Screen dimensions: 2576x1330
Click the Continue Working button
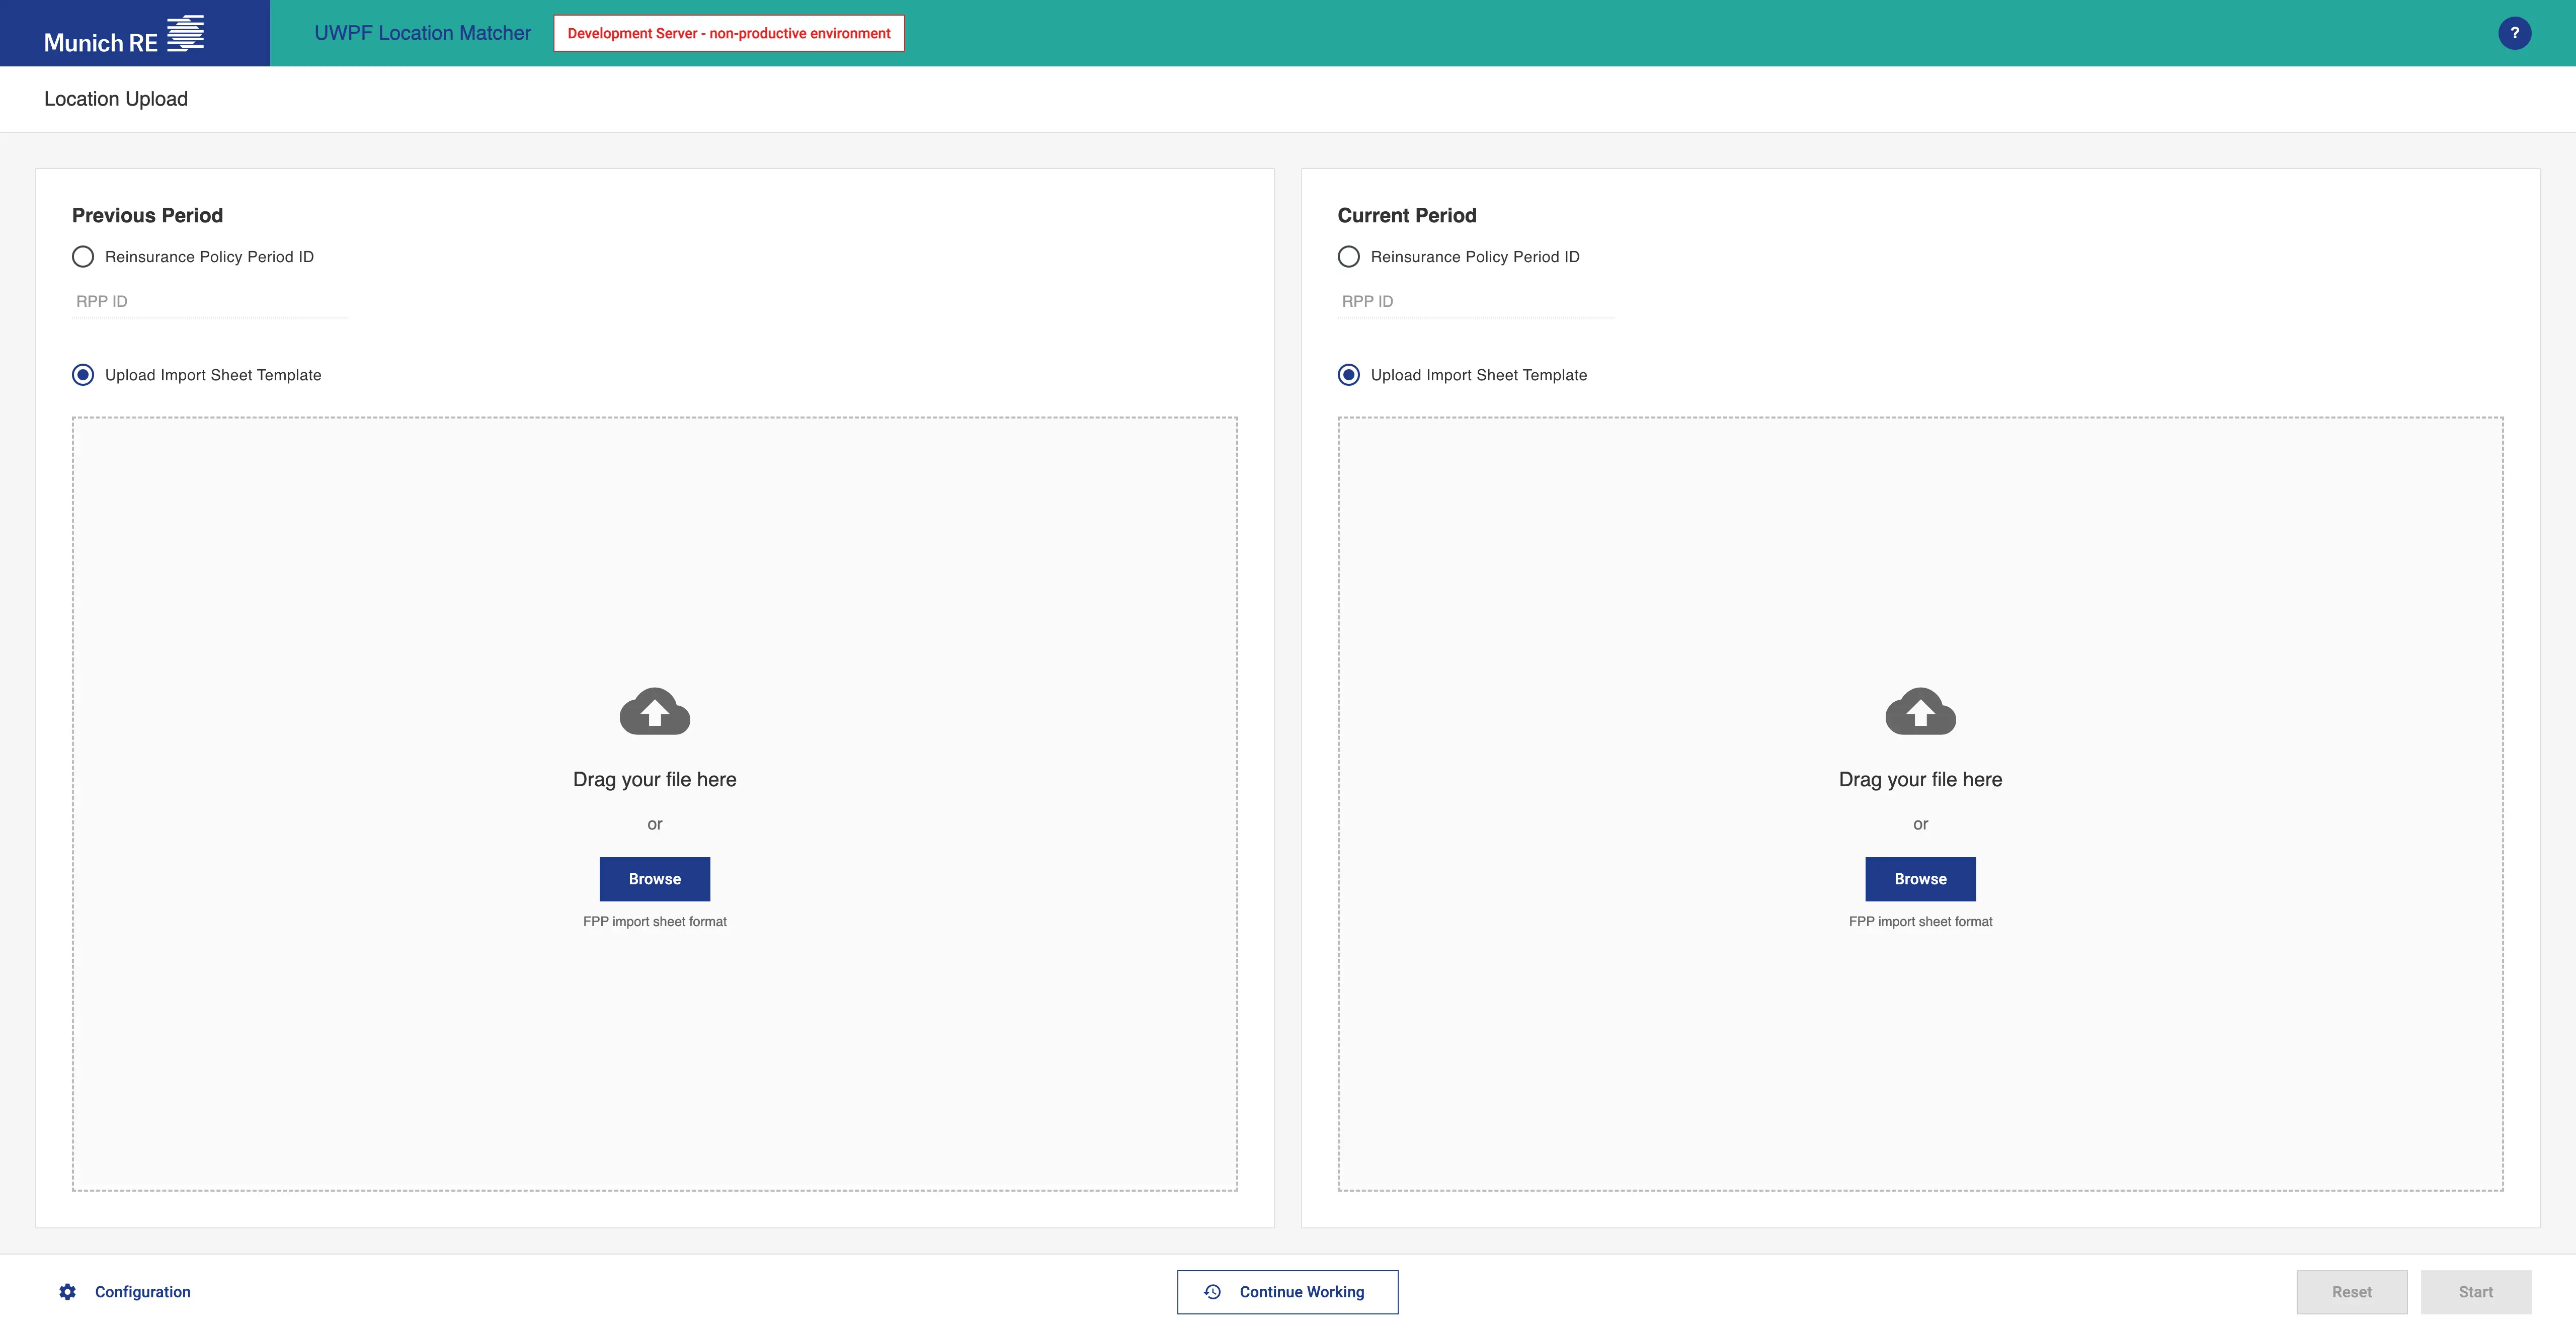(1287, 1292)
